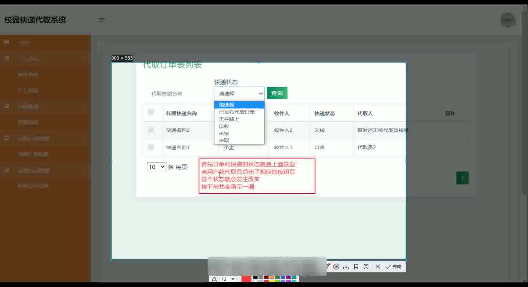Pick the orange color swatch

[272, 277]
